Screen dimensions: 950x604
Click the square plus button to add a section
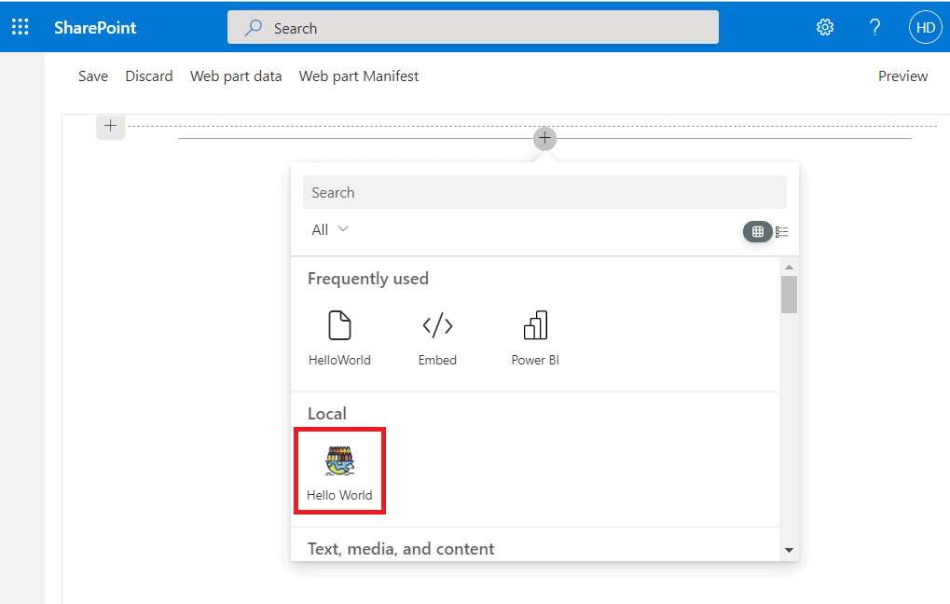coord(110,127)
